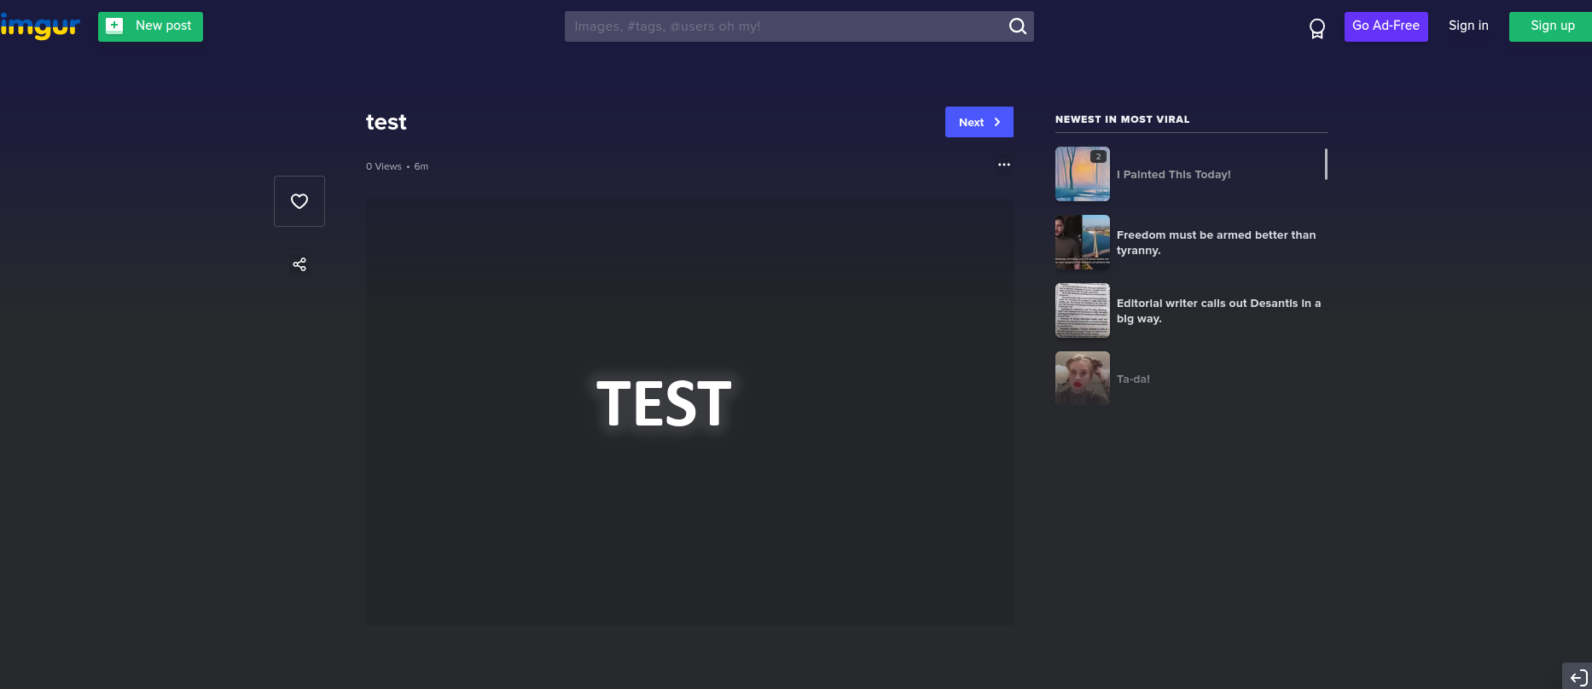Open "Editorial writer calls out Desantis" post
Screen dimensions: 1592x689
pos(1219,311)
